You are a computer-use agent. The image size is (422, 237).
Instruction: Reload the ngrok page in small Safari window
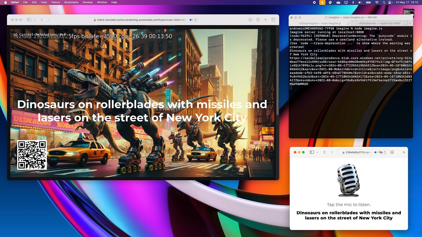(x=385, y=152)
